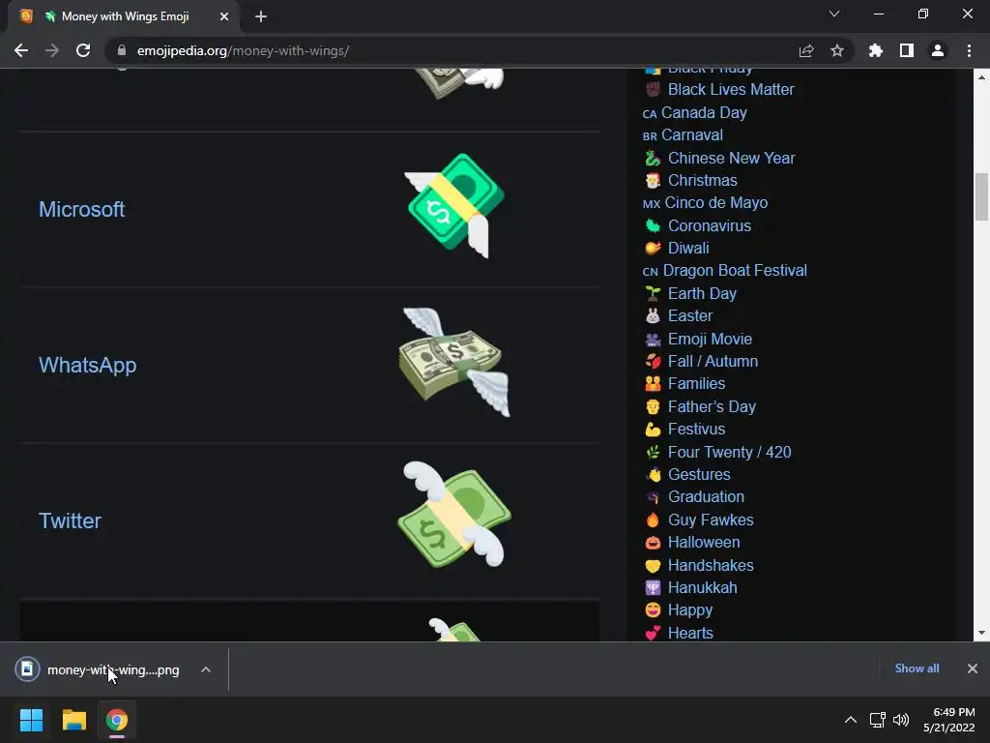
Task: Open the Four Twenty / 420 link
Action: 729,452
